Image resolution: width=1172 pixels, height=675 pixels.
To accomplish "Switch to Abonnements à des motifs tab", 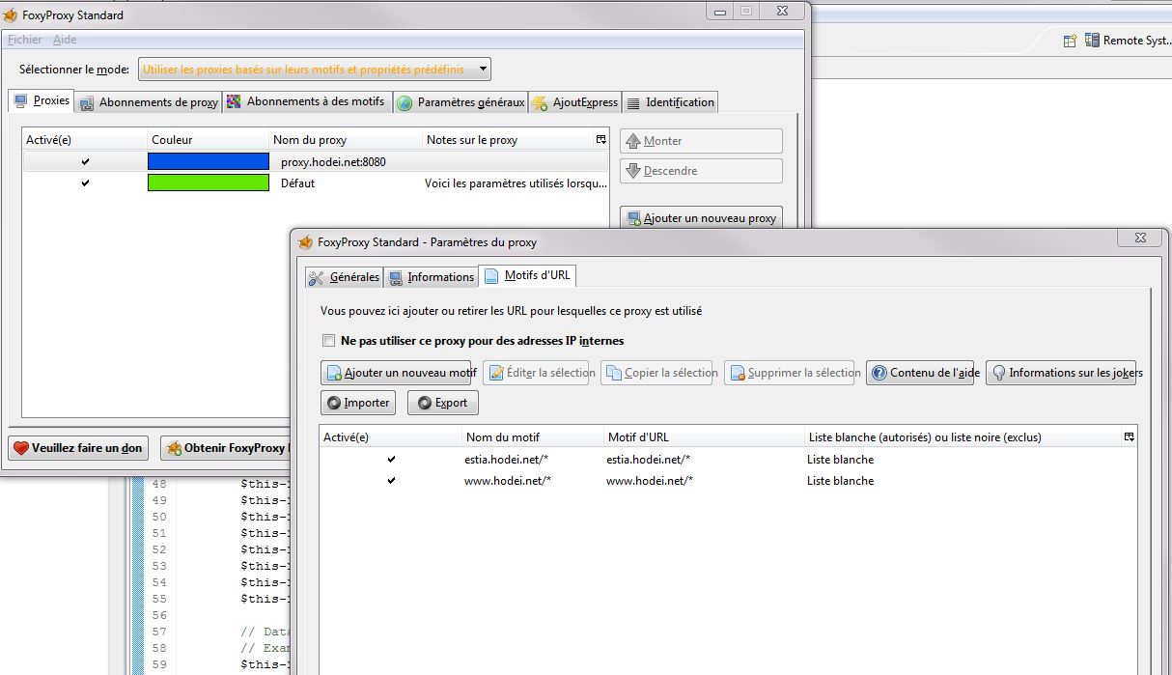I will [x=307, y=102].
